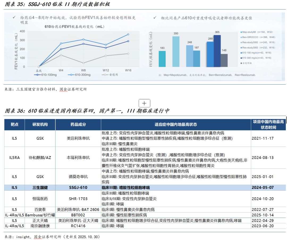
Task: Click the line chart title '610给药后FEV1较基线的变化'
Action: point(75,27)
